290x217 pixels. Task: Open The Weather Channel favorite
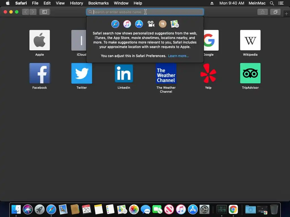click(166, 73)
